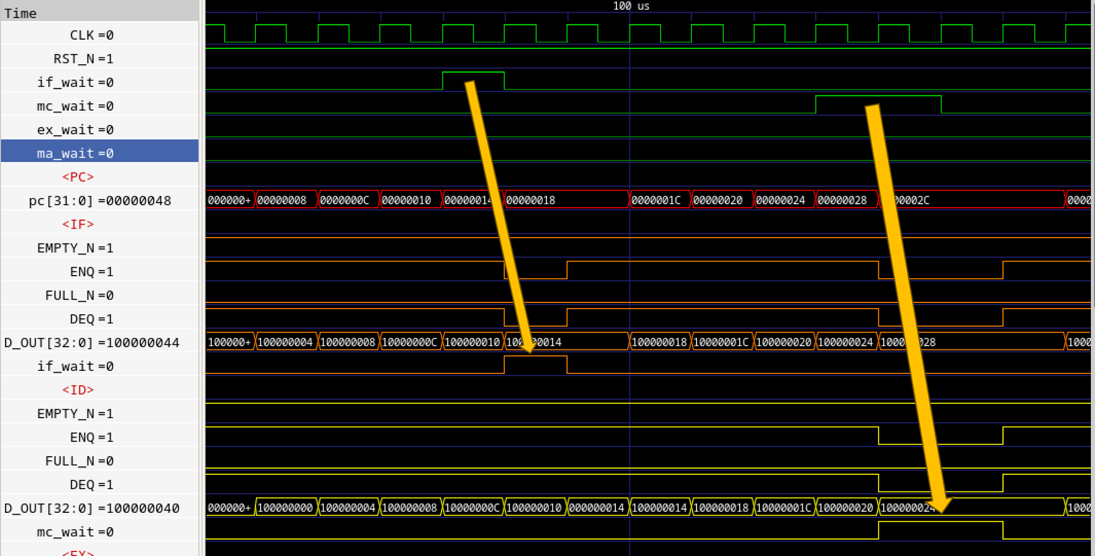Image resolution: width=1095 pixels, height=556 pixels.
Task: Click the red <IF> group comment
Action: coord(78,225)
